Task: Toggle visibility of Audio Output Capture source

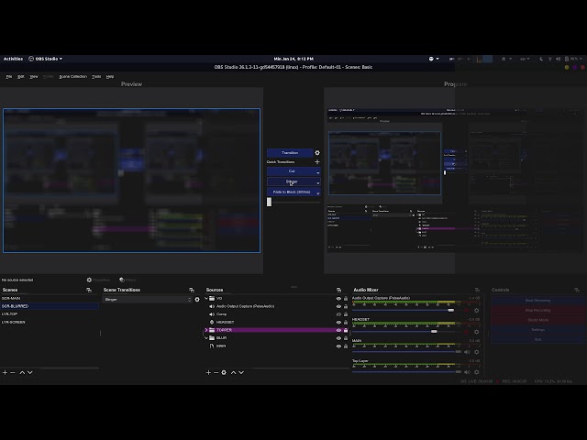Action: point(338,306)
